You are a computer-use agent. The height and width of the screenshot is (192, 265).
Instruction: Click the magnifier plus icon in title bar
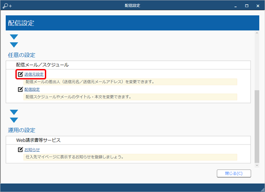point(7,6)
